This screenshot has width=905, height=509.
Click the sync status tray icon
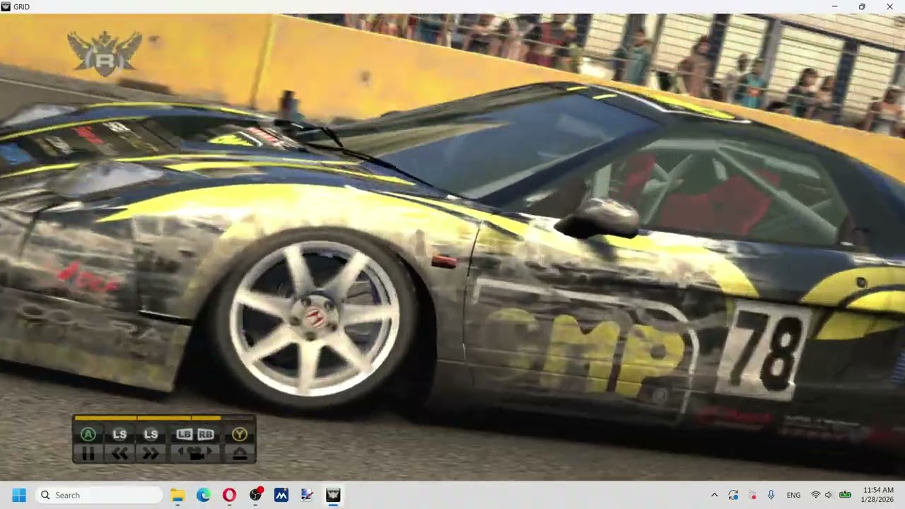(733, 495)
